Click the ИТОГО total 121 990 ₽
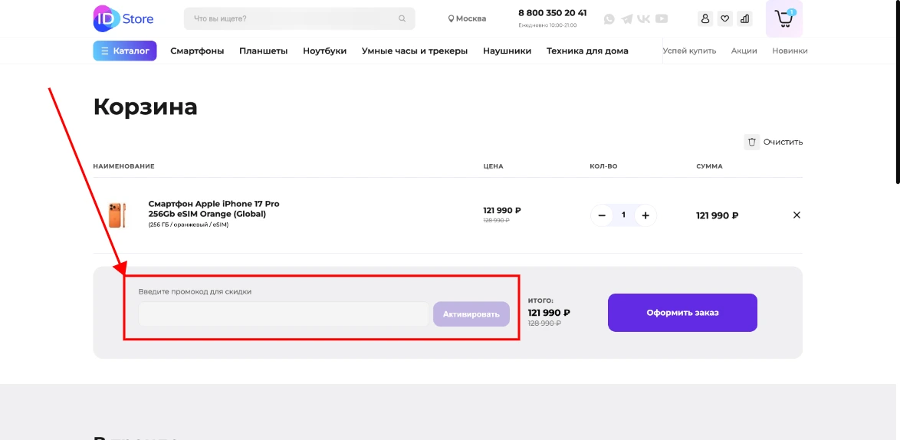The image size is (900, 440). [549, 313]
